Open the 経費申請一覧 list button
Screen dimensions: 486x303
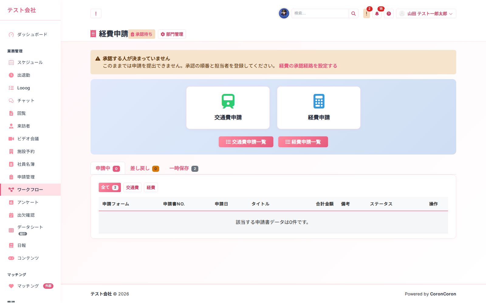coord(303,142)
